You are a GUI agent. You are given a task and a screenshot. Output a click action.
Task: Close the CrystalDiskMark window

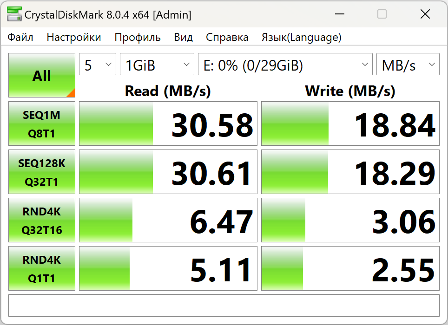point(425,14)
